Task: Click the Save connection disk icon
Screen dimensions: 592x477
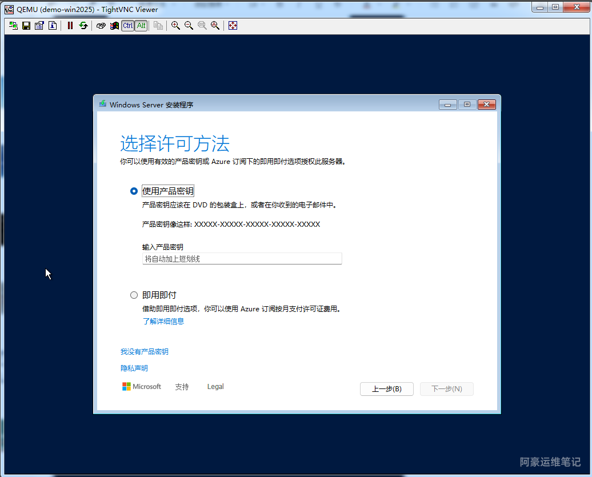Action: coord(26,26)
